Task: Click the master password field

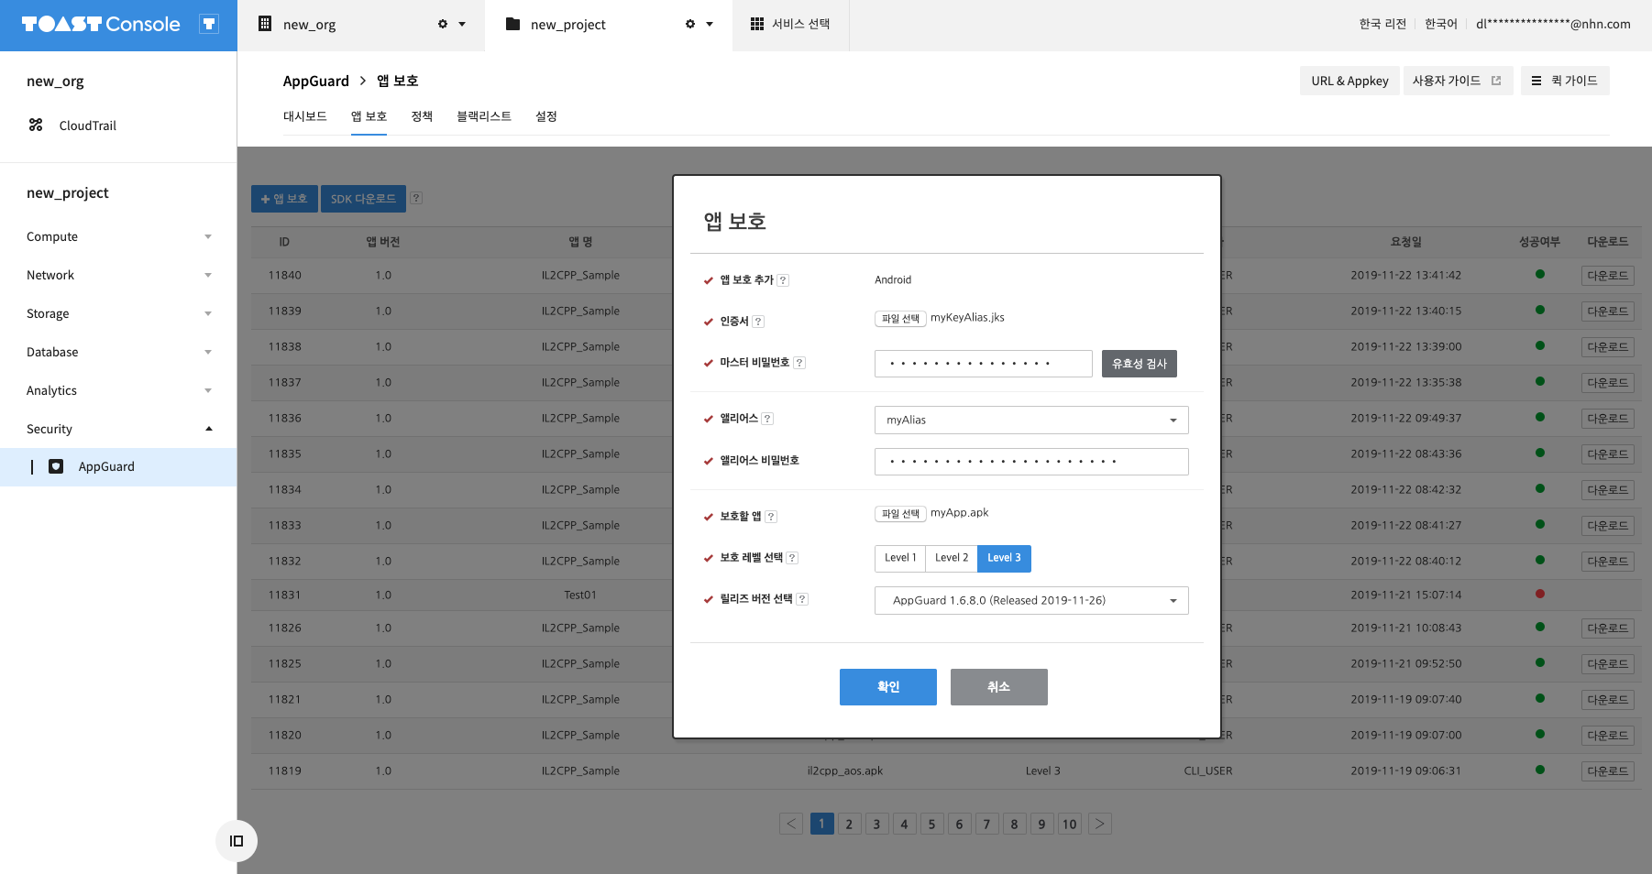Action: coord(984,364)
